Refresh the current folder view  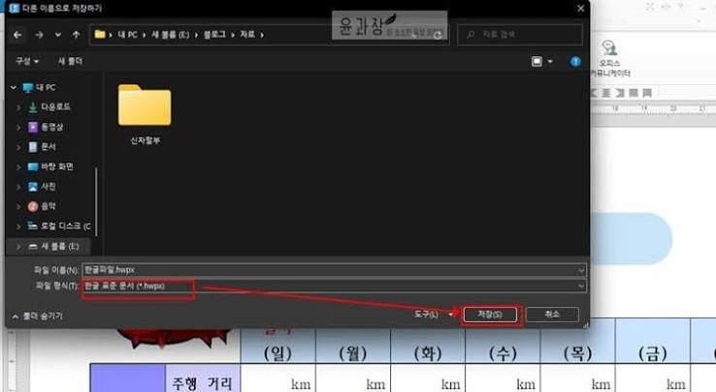pyautogui.click(x=438, y=35)
